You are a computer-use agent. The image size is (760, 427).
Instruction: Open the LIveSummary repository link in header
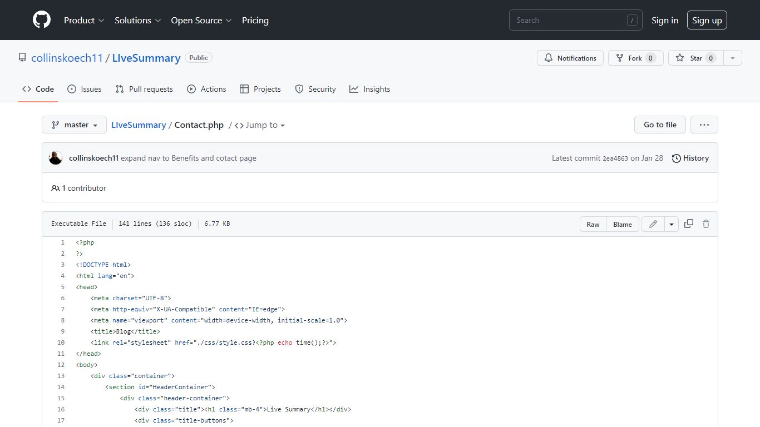click(146, 58)
